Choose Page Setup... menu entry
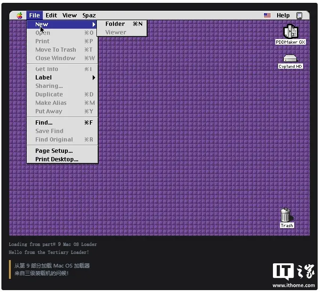This screenshot has width=320, height=292. pyautogui.click(x=63, y=150)
